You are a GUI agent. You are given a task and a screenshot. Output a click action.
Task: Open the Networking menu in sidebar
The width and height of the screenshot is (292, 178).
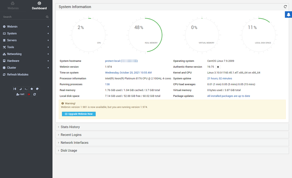point(14,54)
